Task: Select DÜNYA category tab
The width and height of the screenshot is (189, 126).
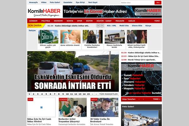Action: coord(70,21)
